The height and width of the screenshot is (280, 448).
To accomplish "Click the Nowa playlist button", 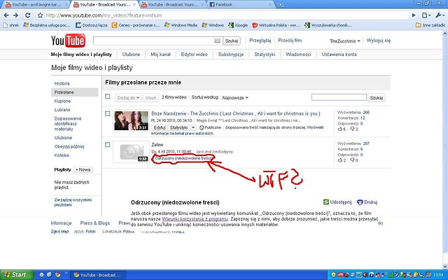I will tap(83, 169).
